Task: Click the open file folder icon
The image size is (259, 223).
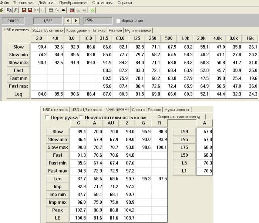Action: click(2, 10)
